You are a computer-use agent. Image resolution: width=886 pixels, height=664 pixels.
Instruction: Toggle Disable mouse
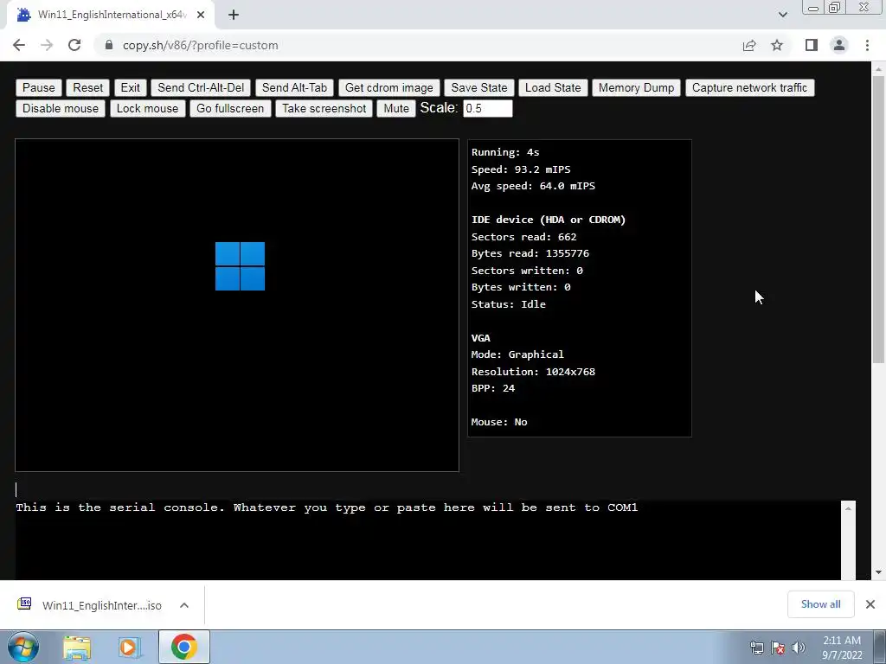[x=61, y=108]
